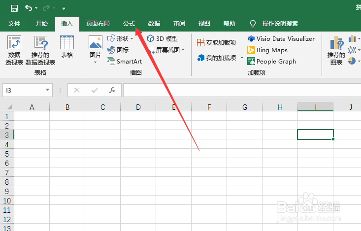Select cell I3
361x231 pixels.
315,134
